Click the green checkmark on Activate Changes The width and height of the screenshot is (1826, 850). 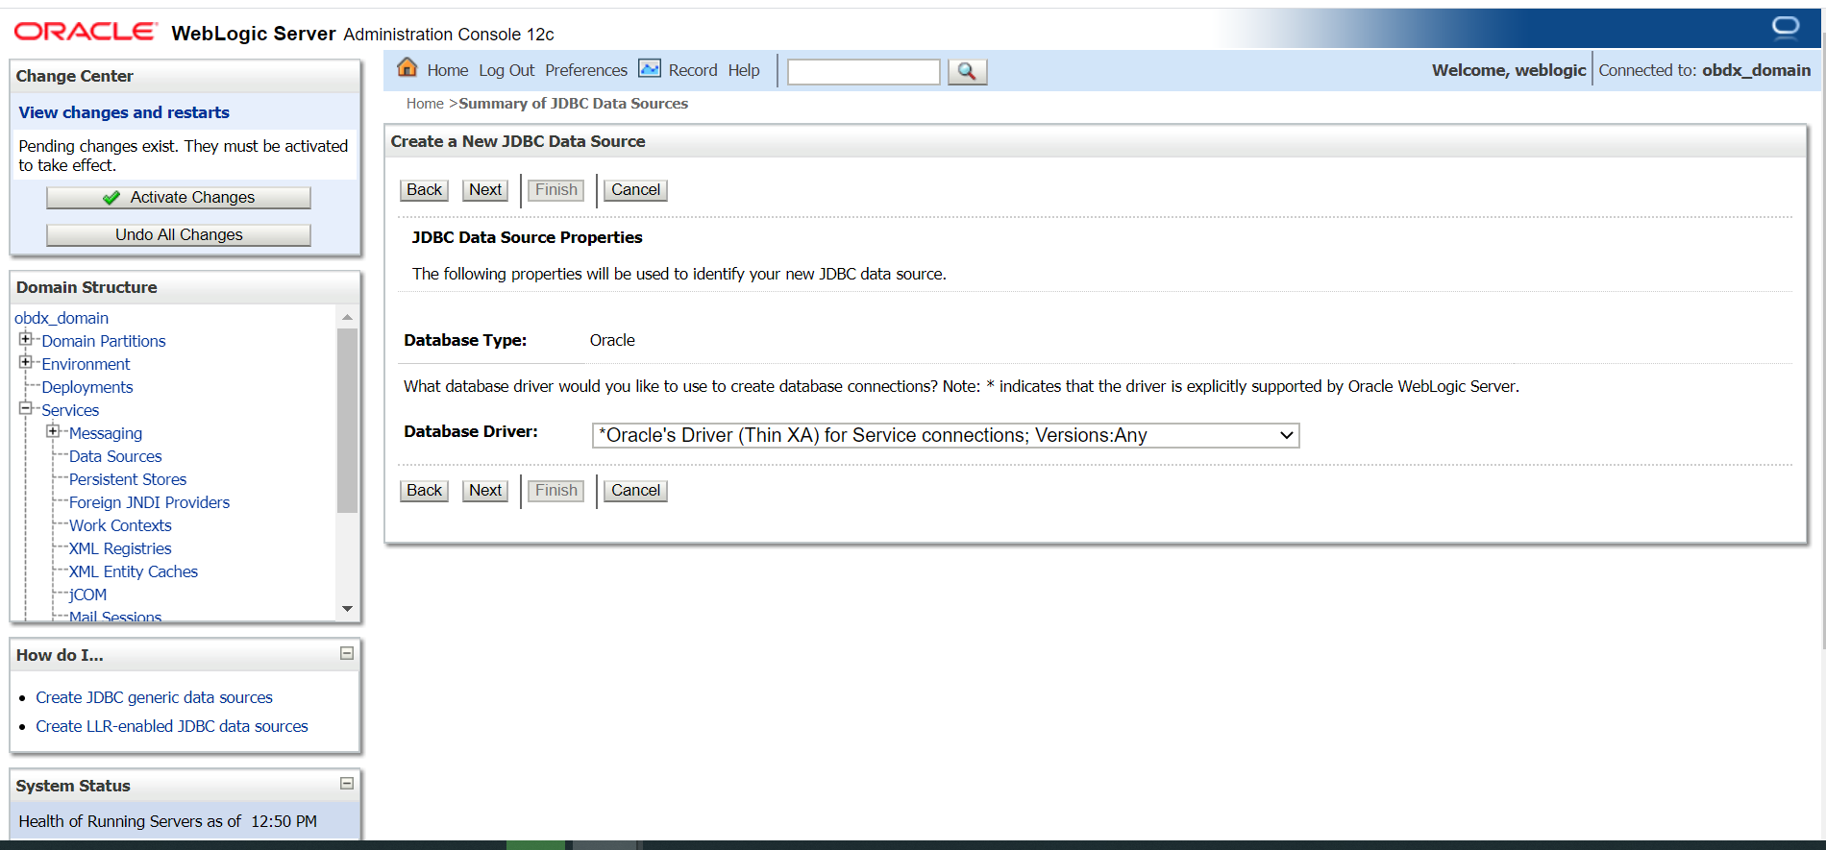[111, 197]
